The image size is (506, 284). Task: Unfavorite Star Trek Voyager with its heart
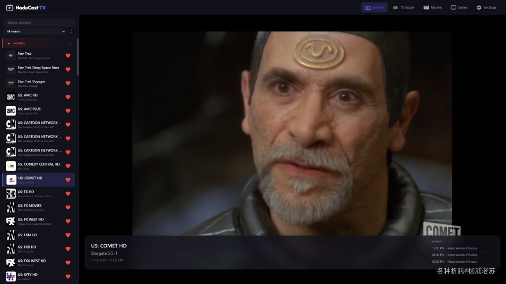tap(68, 83)
